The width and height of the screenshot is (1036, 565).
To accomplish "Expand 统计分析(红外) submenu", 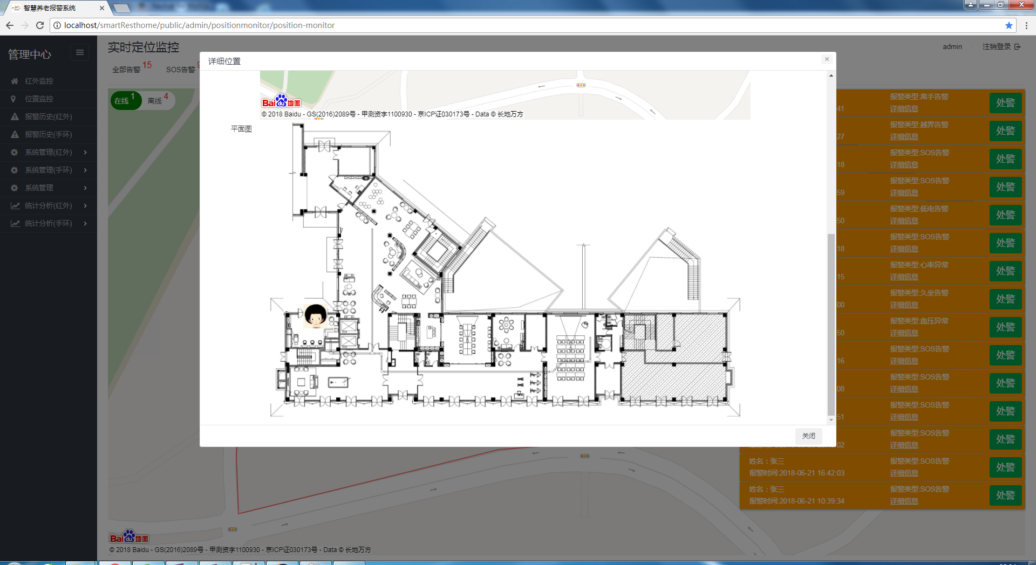I will pos(49,205).
